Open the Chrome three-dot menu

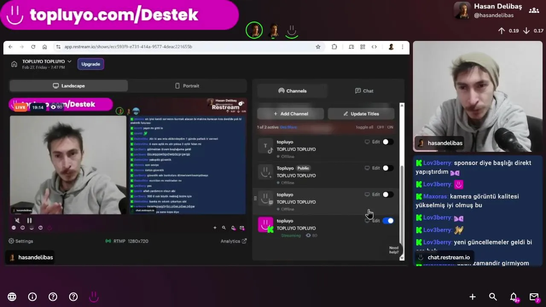tap(402, 47)
